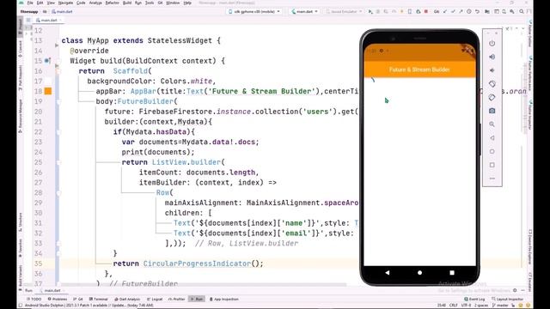Open the Profiler tool window

tap(177, 300)
